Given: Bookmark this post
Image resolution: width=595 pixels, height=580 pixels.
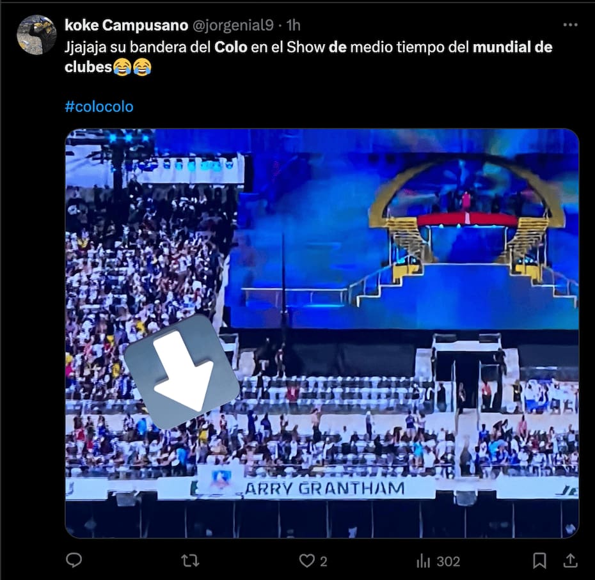Looking at the screenshot, I should [539, 560].
